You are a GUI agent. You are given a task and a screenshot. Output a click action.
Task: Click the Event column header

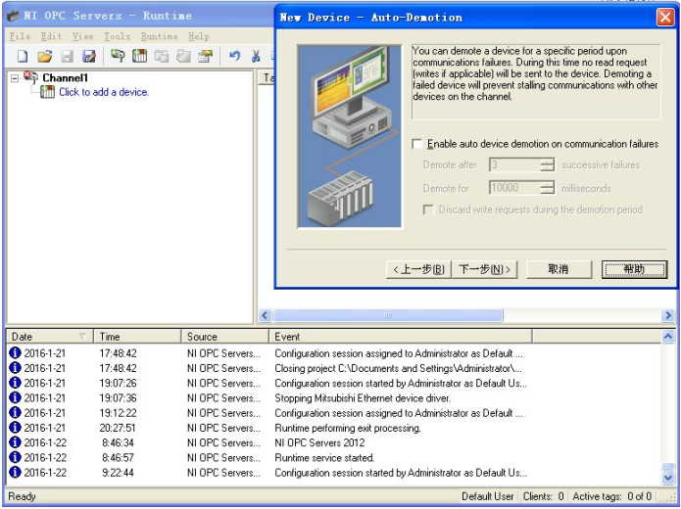coord(401,337)
